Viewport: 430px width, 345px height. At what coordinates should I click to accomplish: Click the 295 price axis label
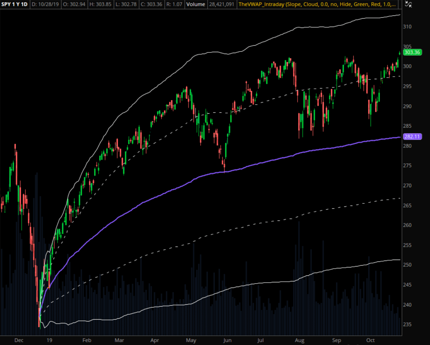407,86
